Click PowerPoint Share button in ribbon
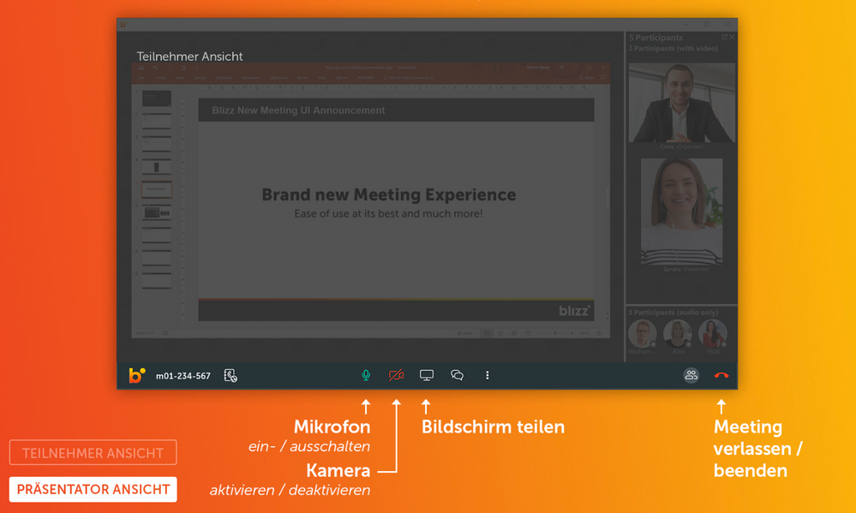 (587, 77)
